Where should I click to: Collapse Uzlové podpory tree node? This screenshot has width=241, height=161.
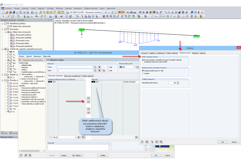[x=20, y=74]
